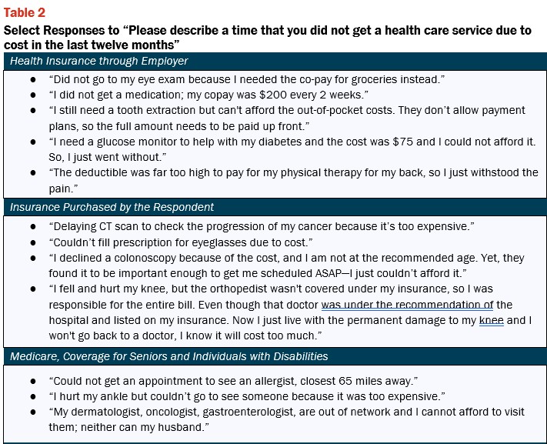Click the dermatologist out of network quote
Screen dimensions: 547x444
click(286, 419)
